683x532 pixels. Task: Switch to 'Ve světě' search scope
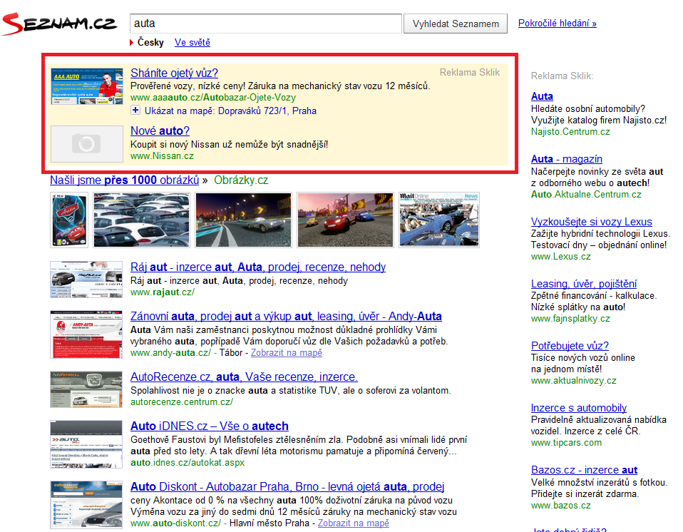(192, 42)
